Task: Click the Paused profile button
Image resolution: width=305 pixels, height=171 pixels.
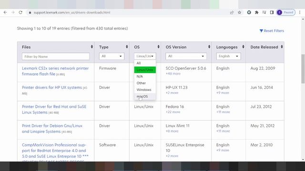Action: tap(286, 12)
